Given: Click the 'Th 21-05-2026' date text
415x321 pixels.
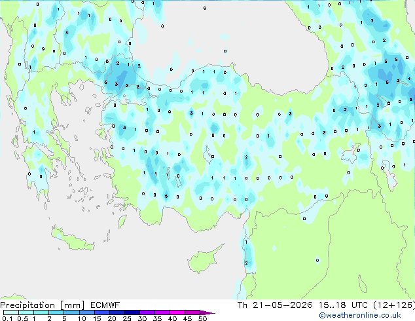Looking at the screenshot, I should [275, 305].
